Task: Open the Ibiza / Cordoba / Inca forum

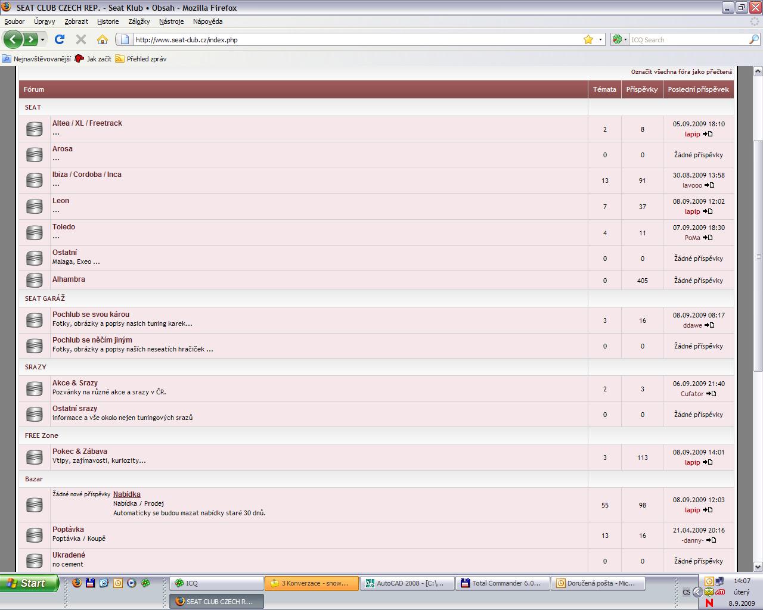Action: 86,175
